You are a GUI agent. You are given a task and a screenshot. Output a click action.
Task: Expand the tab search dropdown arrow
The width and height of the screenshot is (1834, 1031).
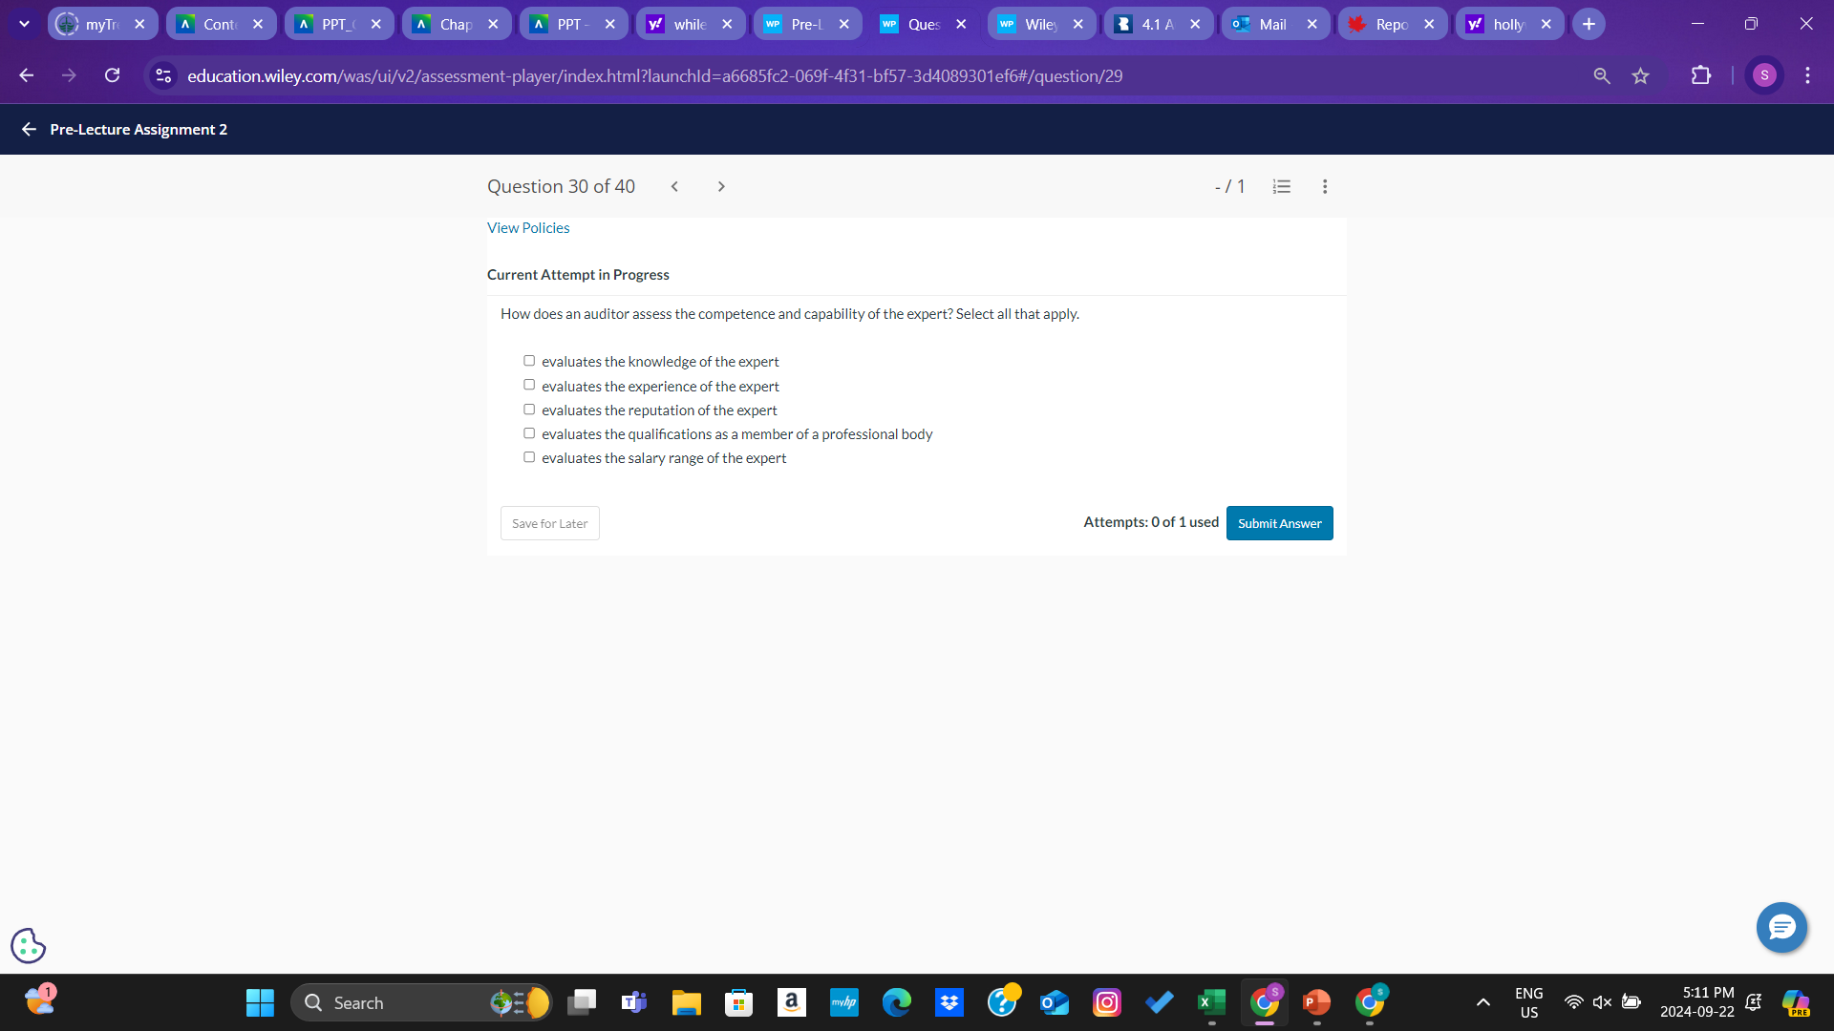coord(24,23)
